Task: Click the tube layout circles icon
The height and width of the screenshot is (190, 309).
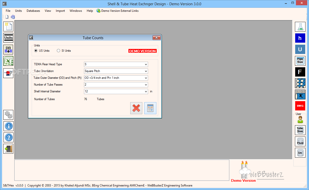Action: pyautogui.click(x=300, y=83)
